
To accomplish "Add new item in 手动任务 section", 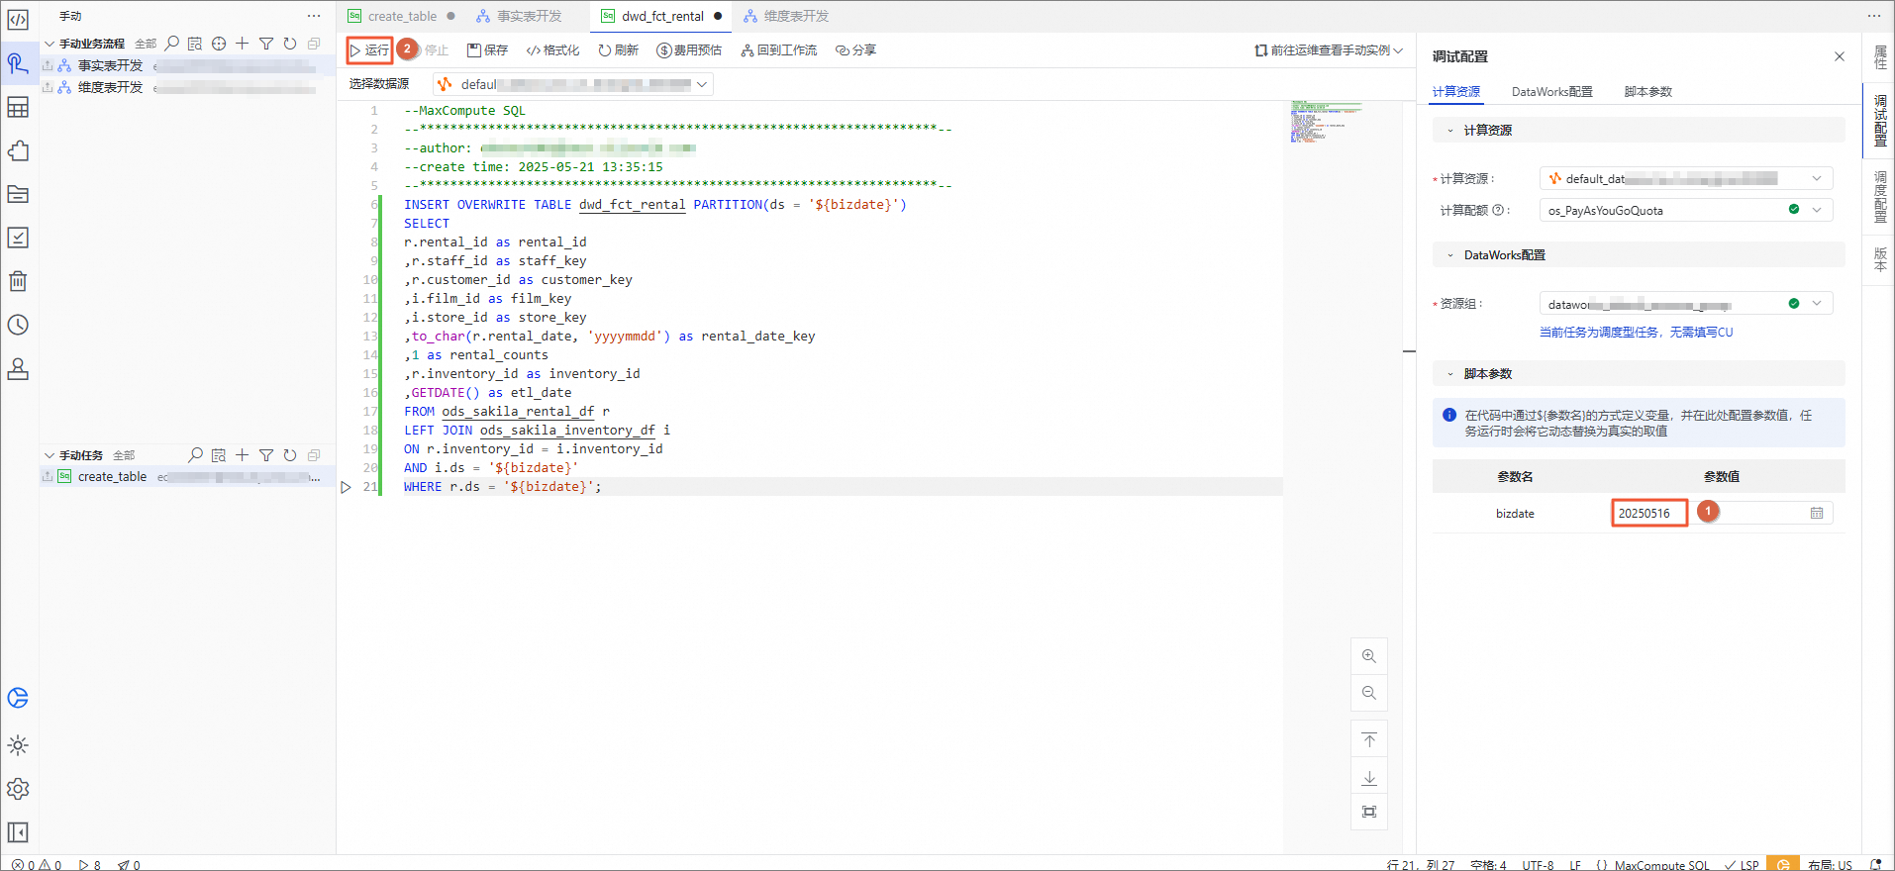I will tap(242, 455).
